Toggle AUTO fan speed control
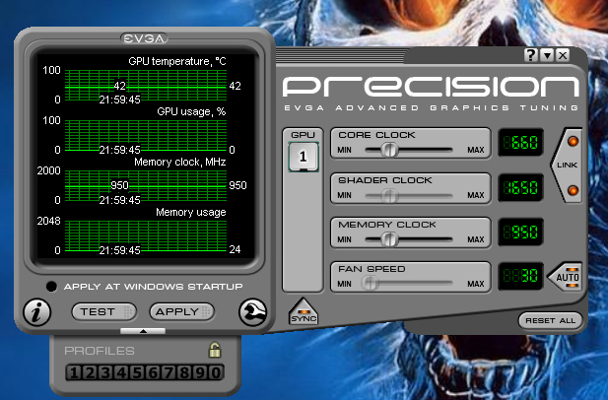This screenshot has width=608, height=400. (566, 277)
